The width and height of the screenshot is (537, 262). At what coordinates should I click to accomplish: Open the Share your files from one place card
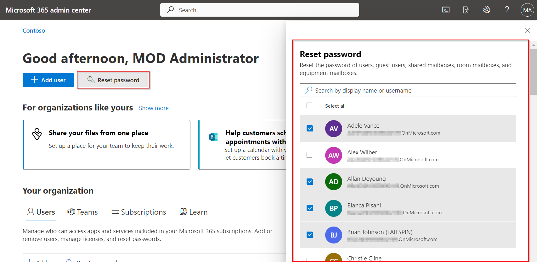[106, 145]
